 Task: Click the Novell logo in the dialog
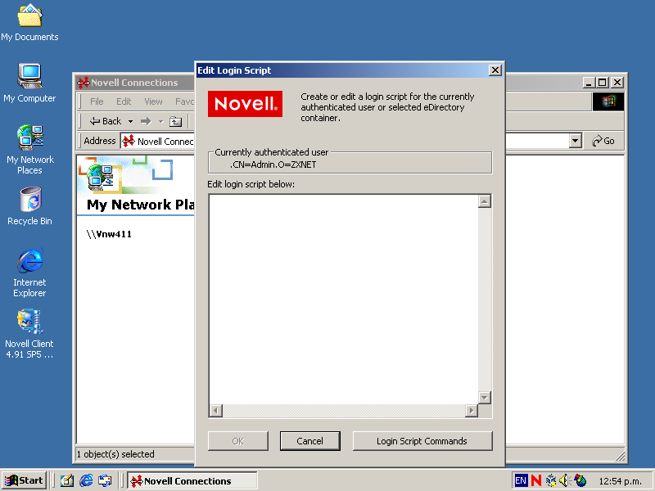tap(245, 104)
